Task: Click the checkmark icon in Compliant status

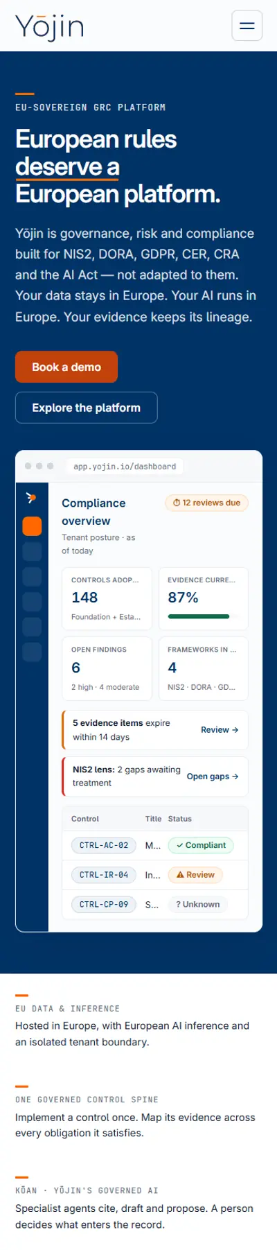Action: tap(180, 845)
